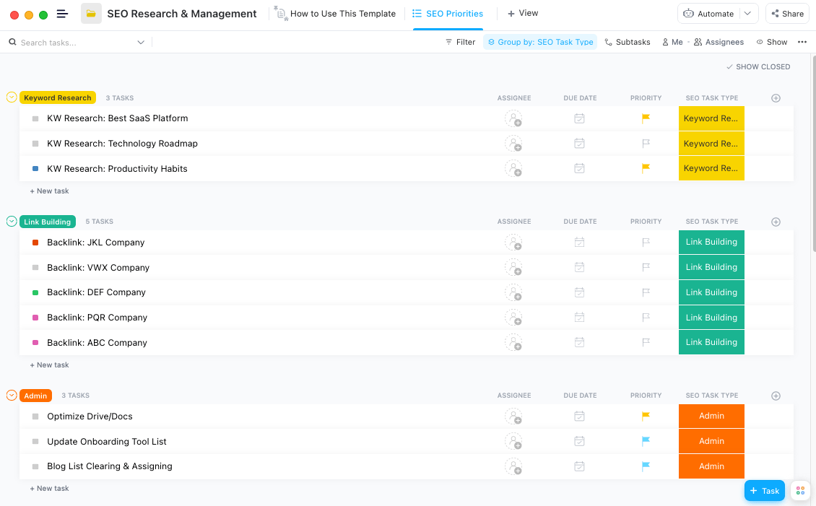
Task: Toggle Subtasks display
Action: tap(628, 43)
